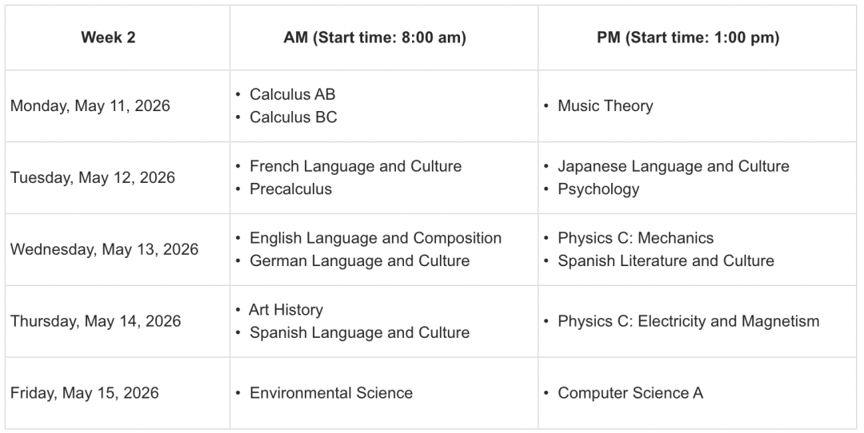Image resolution: width=864 pixels, height=433 pixels.
Task: Click Music Theory under Monday PM
Action: (605, 105)
